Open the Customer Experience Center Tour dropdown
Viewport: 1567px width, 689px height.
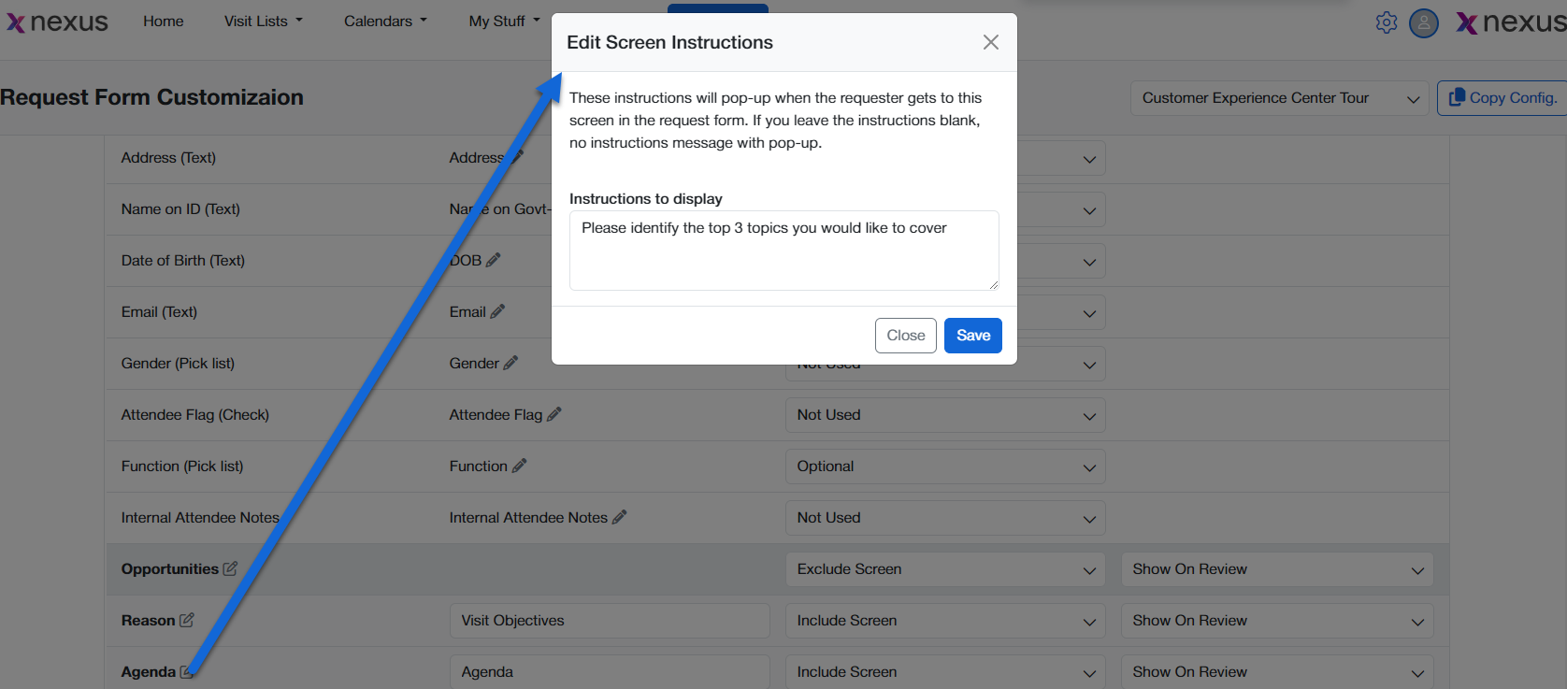(x=1280, y=98)
